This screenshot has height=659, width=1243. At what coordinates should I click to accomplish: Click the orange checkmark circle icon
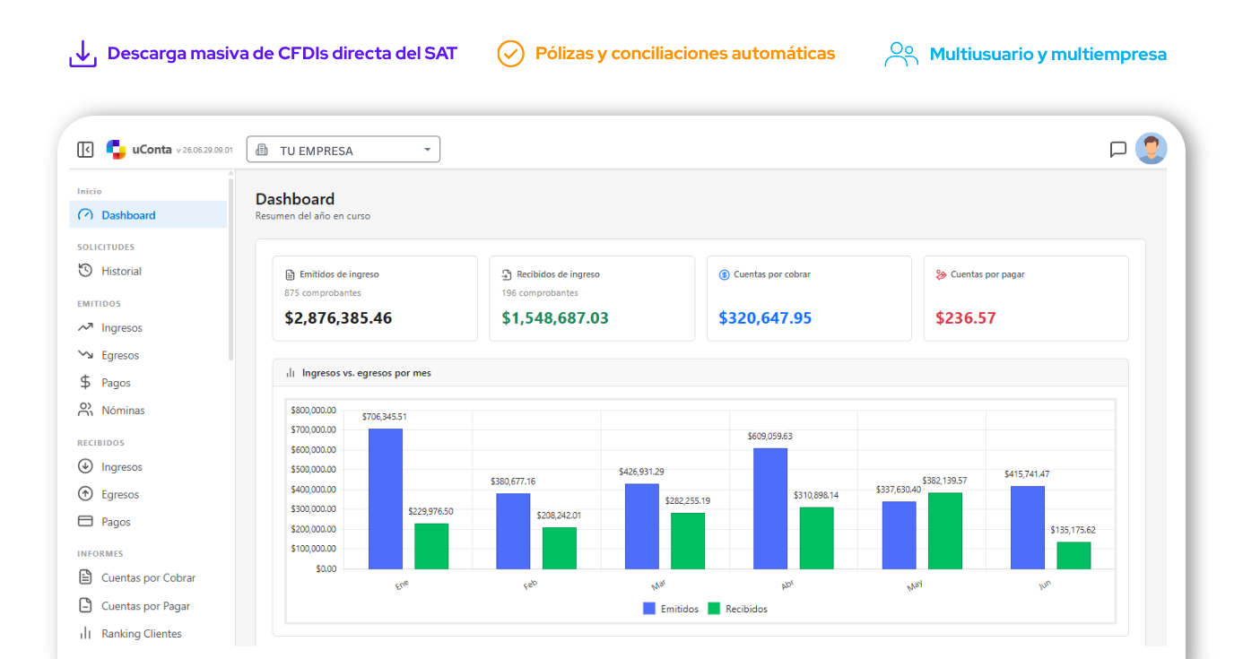click(510, 54)
